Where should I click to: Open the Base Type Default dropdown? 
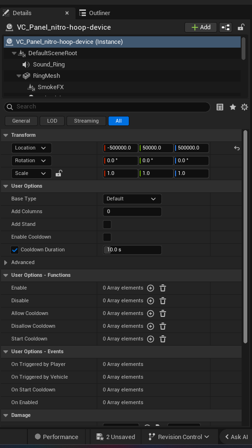point(132,199)
